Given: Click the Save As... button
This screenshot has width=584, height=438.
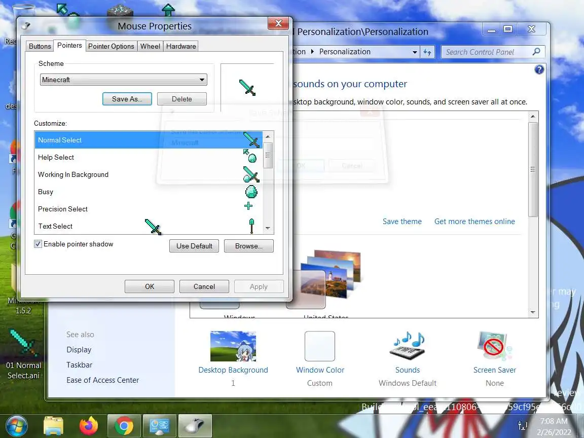Looking at the screenshot, I should coord(127,99).
